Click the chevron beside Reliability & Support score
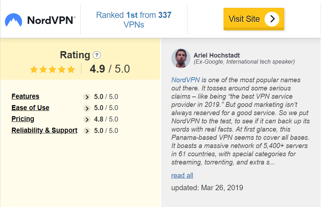The image size is (321, 207). [x=87, y=131]
